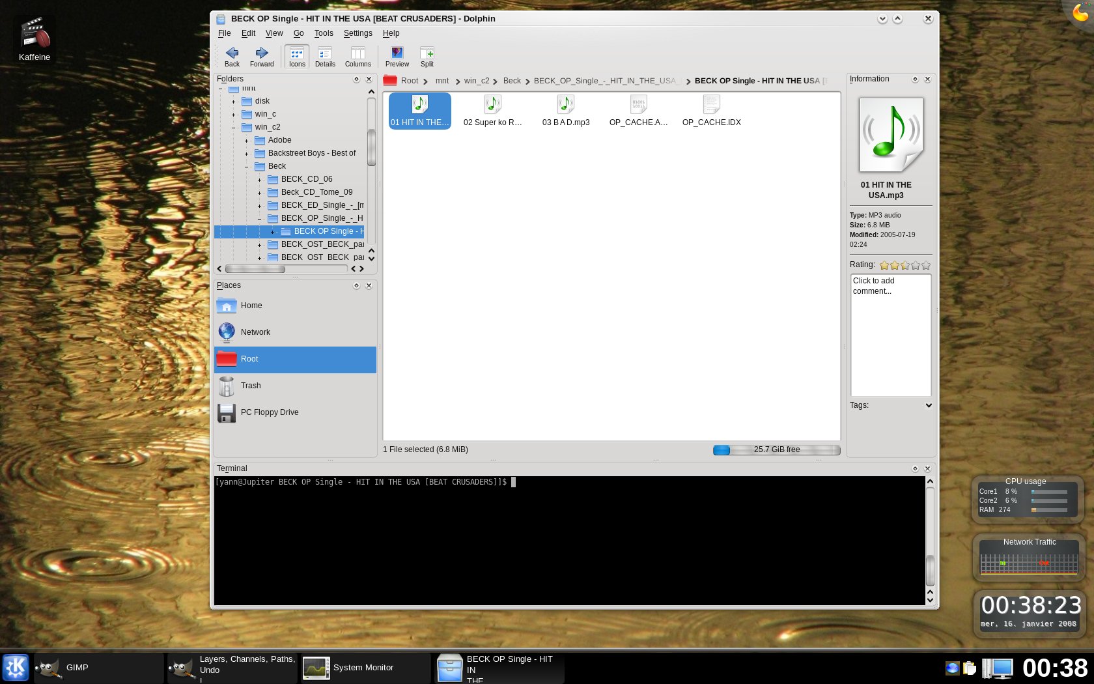Collapse the Beck folder in tree
This screenshot has height=684, width=1094.
247,167
